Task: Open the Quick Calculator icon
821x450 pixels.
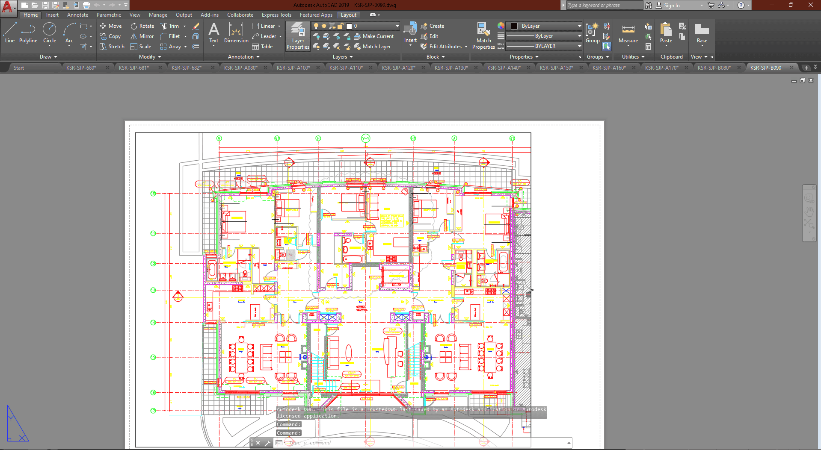Action: click(x=648, y=47)
